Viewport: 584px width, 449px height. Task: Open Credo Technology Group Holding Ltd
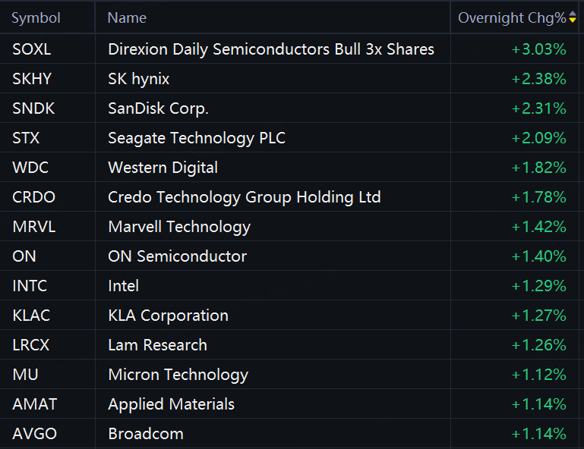point(245,197)
